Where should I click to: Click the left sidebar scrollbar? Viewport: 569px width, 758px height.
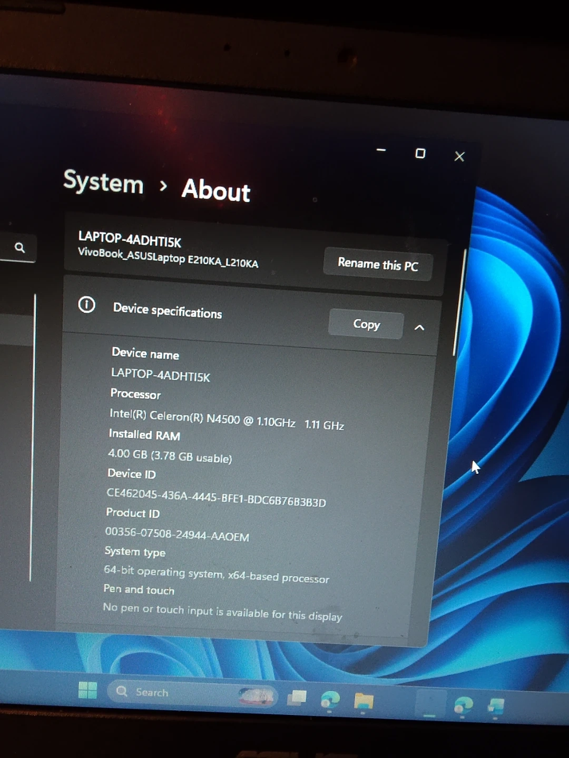(33, 437)
